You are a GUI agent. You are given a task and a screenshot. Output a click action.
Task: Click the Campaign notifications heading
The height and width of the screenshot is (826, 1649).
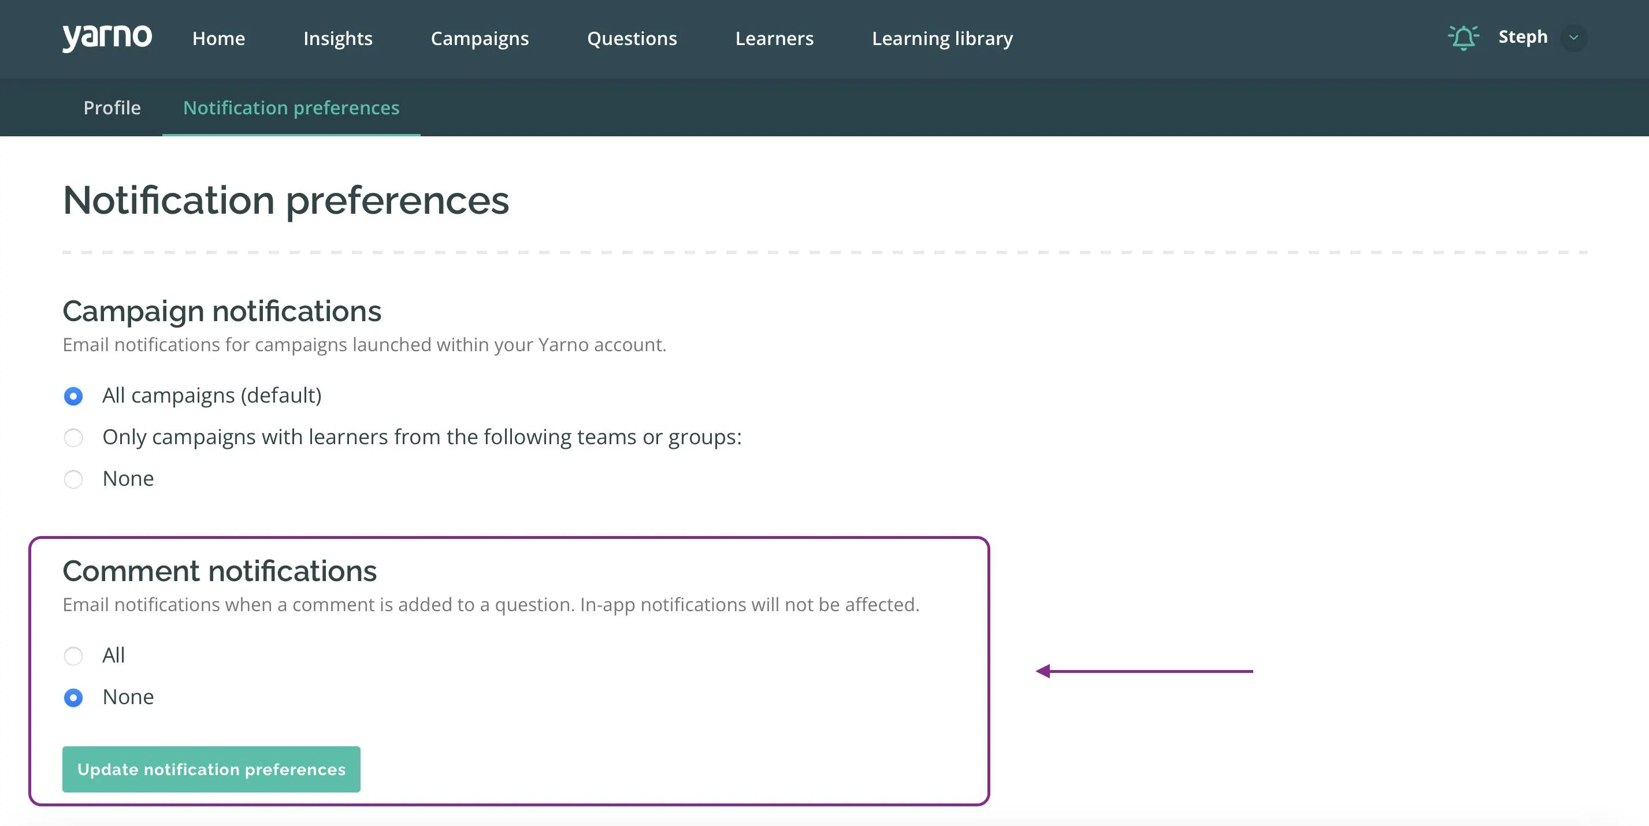pyautogui.click(x=222, y=311)
